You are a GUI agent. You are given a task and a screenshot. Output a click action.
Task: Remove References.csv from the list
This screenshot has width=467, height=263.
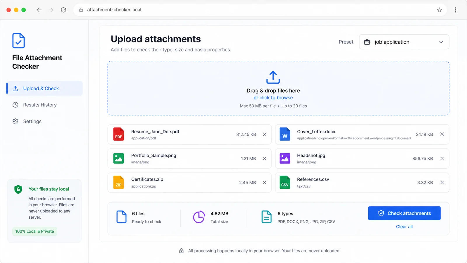[x=442, y=182]
